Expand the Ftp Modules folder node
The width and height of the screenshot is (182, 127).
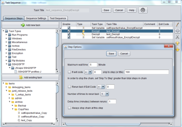coord(6,60)
